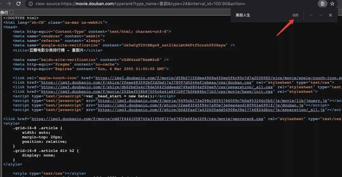Click the 0/0 find result count
This screenshot has width=342, height=177.
pos(295,15)
